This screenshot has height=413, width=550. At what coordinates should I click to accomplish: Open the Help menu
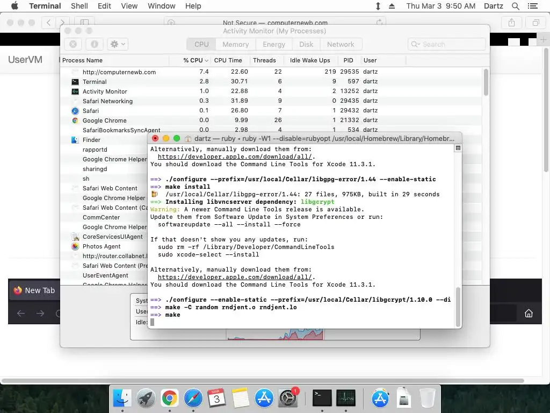click(193, 6)
